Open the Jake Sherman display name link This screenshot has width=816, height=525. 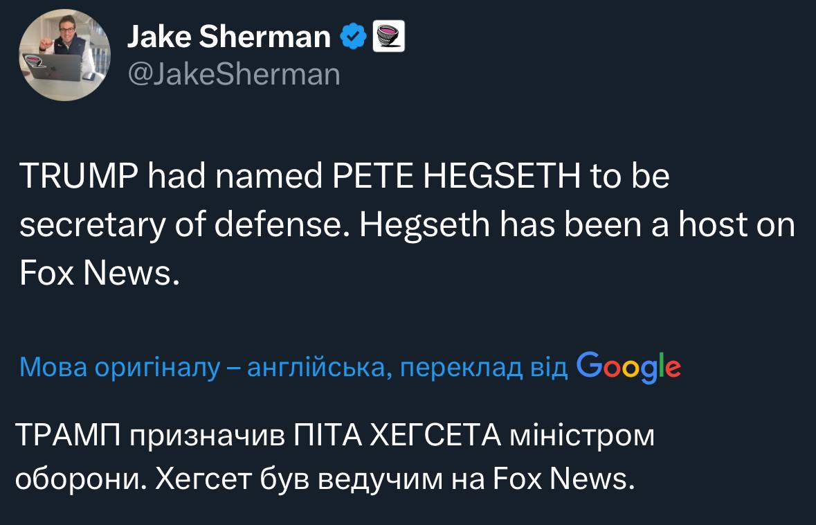[x=229, y=37]
